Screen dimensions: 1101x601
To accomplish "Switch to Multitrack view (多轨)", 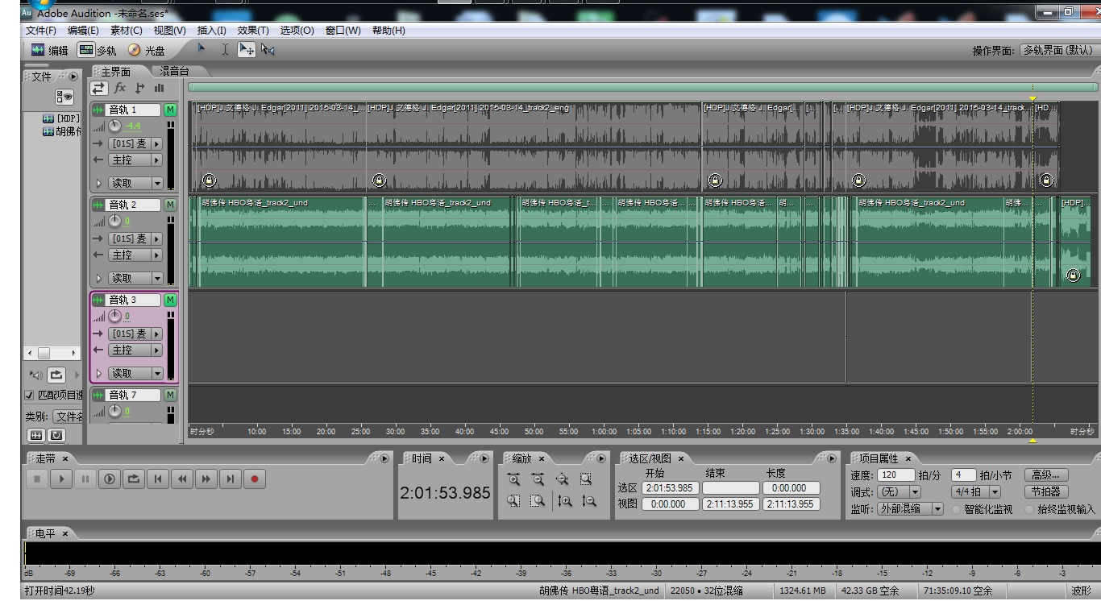I will point(97,50).
